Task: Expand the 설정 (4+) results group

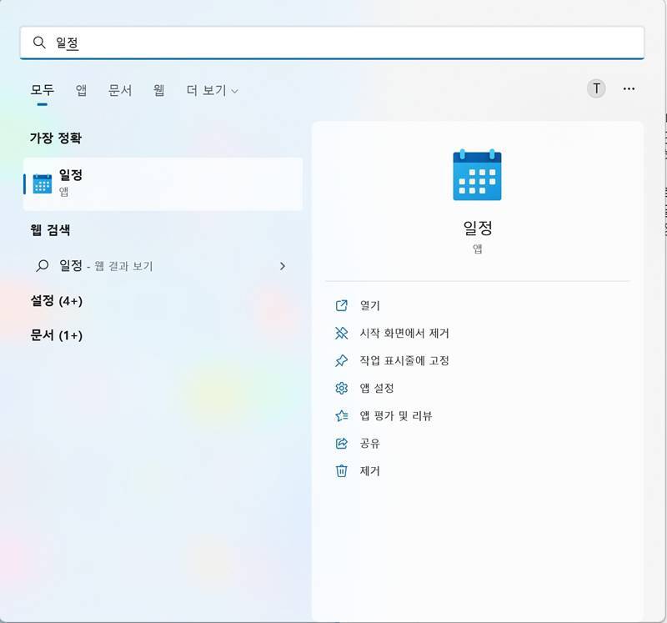Action: pos(56,301)
